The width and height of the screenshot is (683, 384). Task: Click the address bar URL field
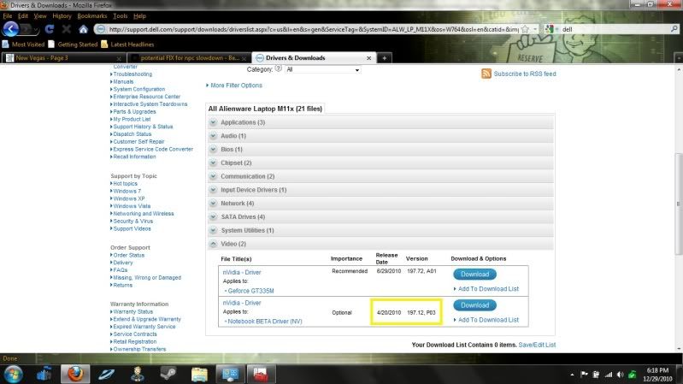[x=313, y=29]
